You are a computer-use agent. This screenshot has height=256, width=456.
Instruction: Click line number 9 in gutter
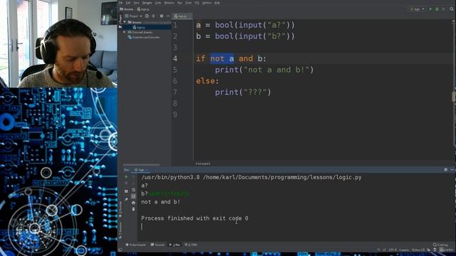tap(175, 114)
